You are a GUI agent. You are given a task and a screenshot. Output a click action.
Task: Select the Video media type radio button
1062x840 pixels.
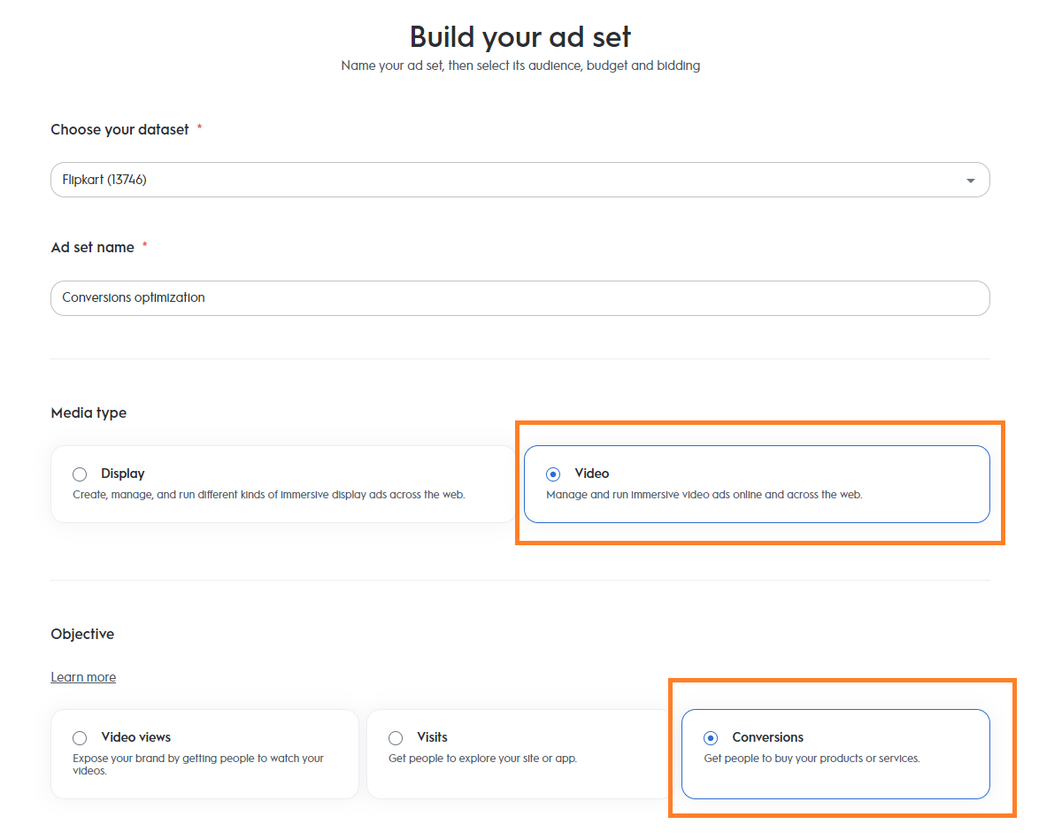point(553,474)
